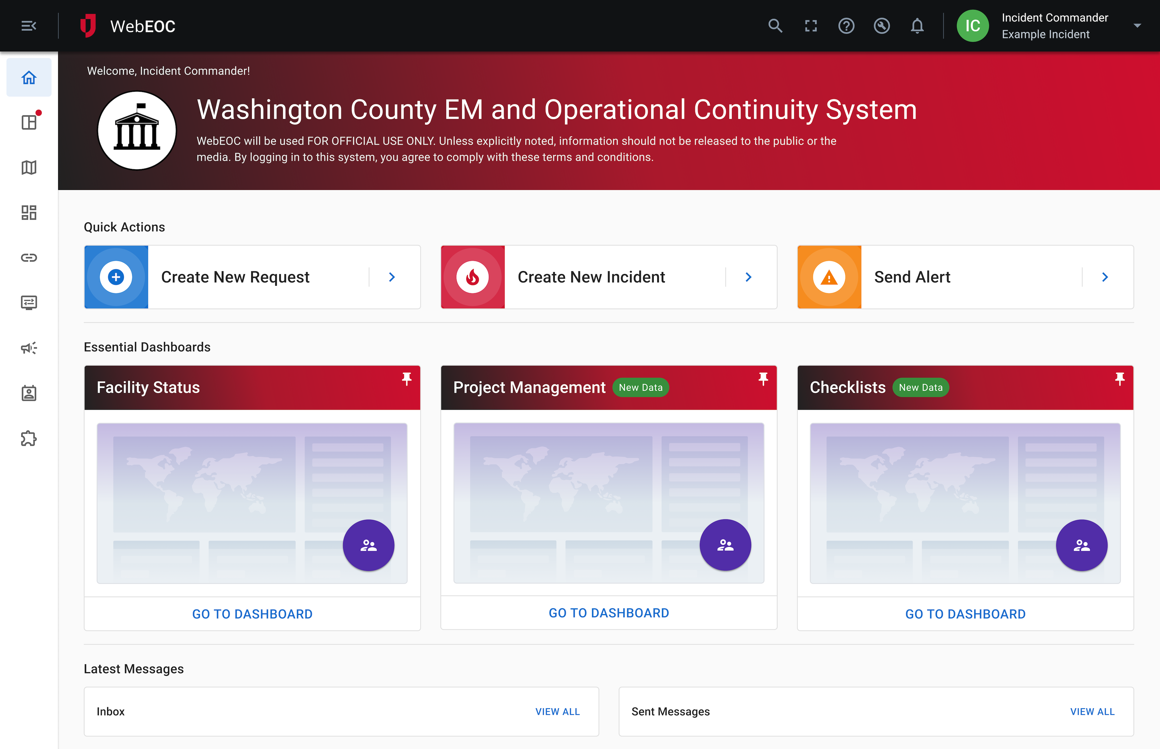Viewport: 1160px width, 749px height.
Task: Open the search magnifier icon
Action: (775, 26)
